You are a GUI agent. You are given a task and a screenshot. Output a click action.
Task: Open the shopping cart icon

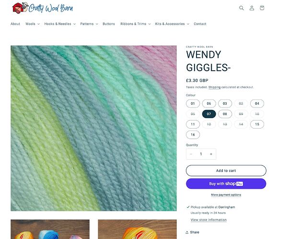[262, 8]
